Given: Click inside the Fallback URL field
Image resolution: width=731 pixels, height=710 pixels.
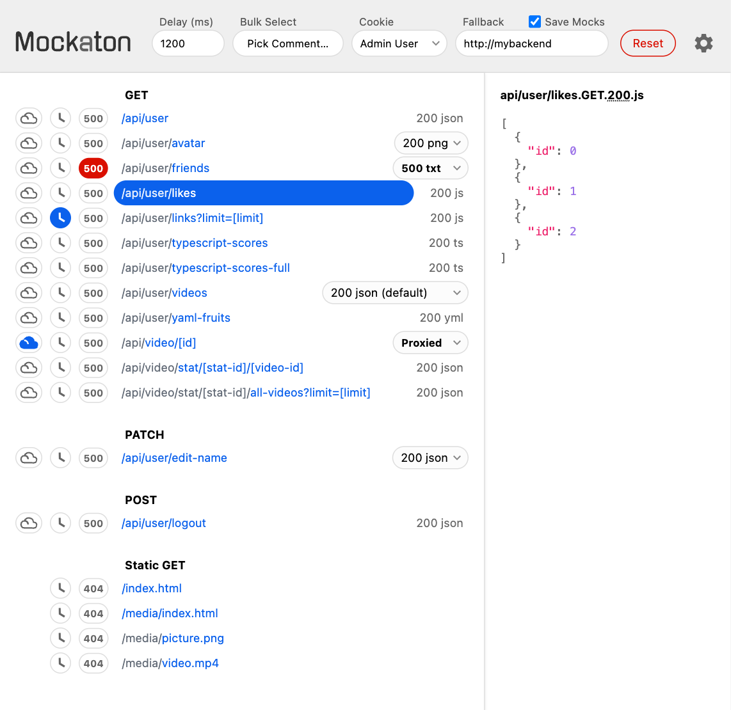Looking at the screenshot, I should click(531, 43).
